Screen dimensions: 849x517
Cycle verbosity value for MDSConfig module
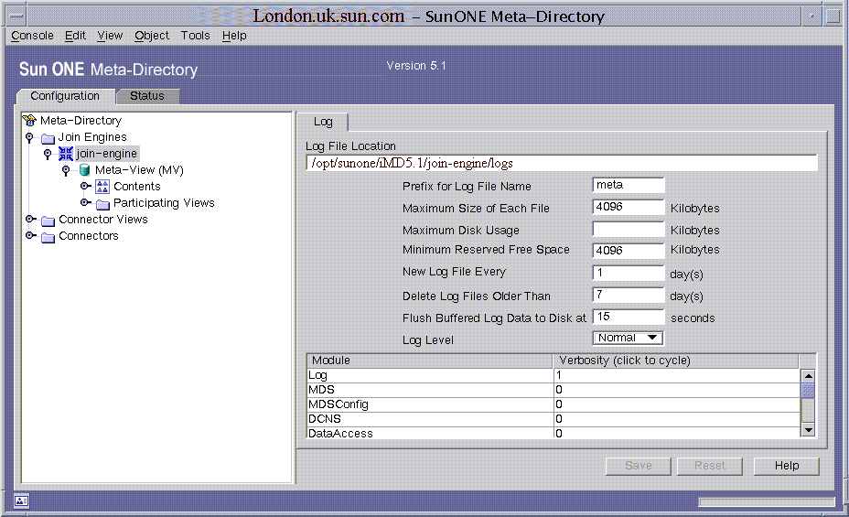click(x=676, y=404)
